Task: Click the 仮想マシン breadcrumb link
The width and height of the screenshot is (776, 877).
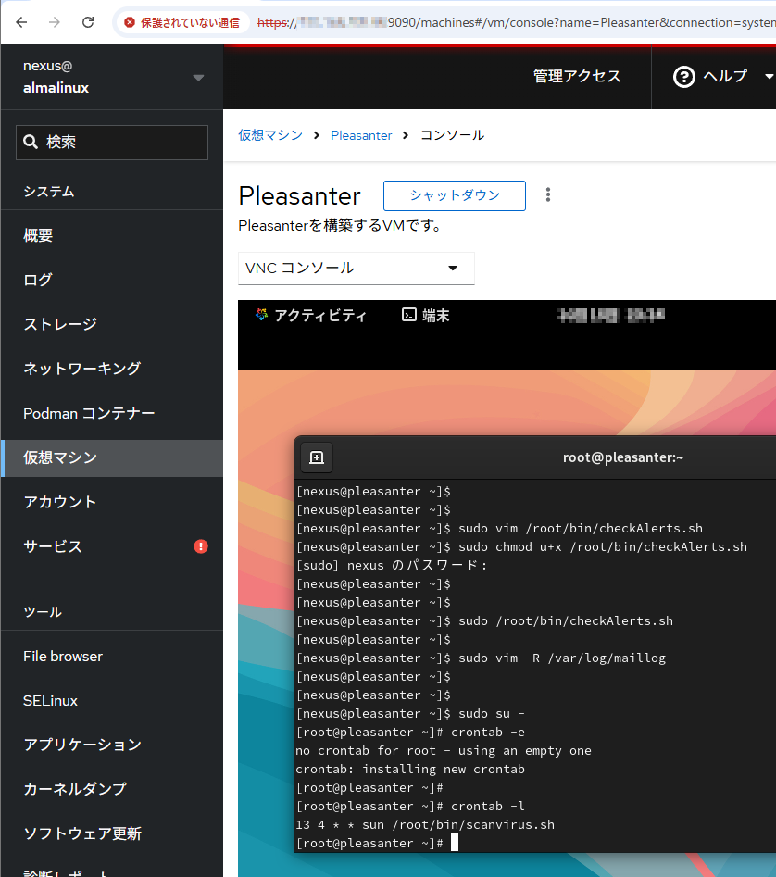Action: coord(270,135)
